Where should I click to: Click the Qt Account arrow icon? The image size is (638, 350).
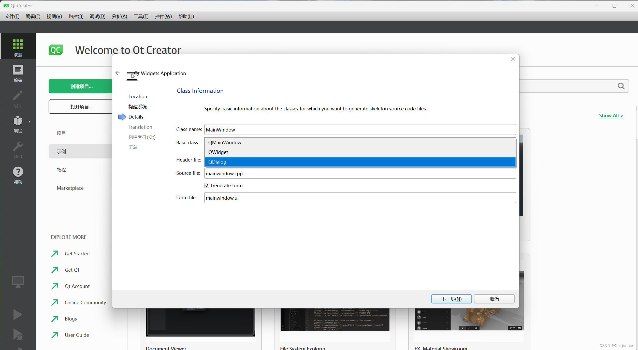click(54, 286)
